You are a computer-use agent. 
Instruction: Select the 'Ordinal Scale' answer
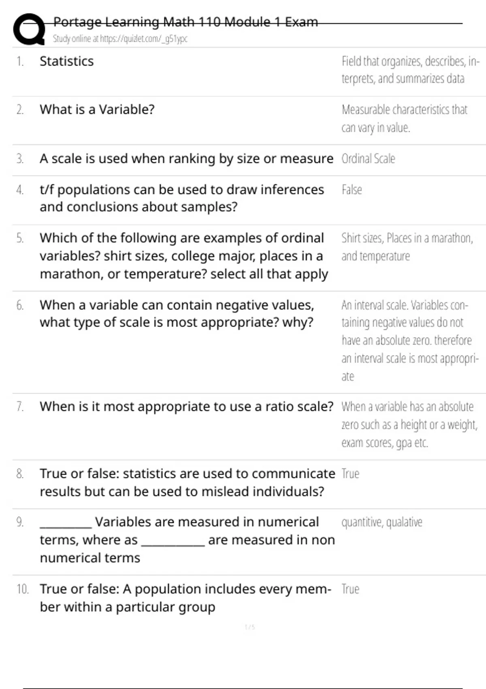(x=368, y=158)
